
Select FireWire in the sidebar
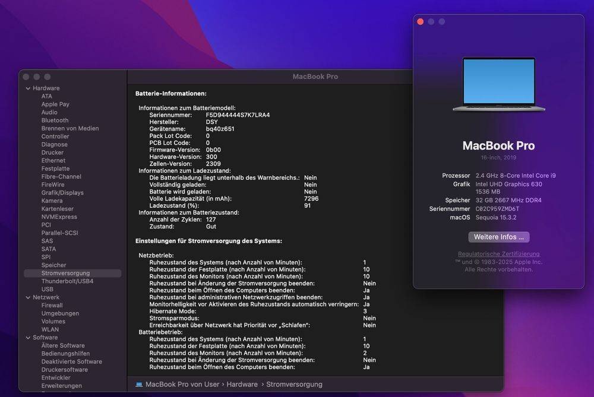coord(53,185)
